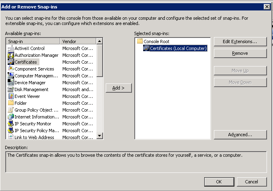Click the snap-in list scroll up arrow

click(x=100, y=42)
